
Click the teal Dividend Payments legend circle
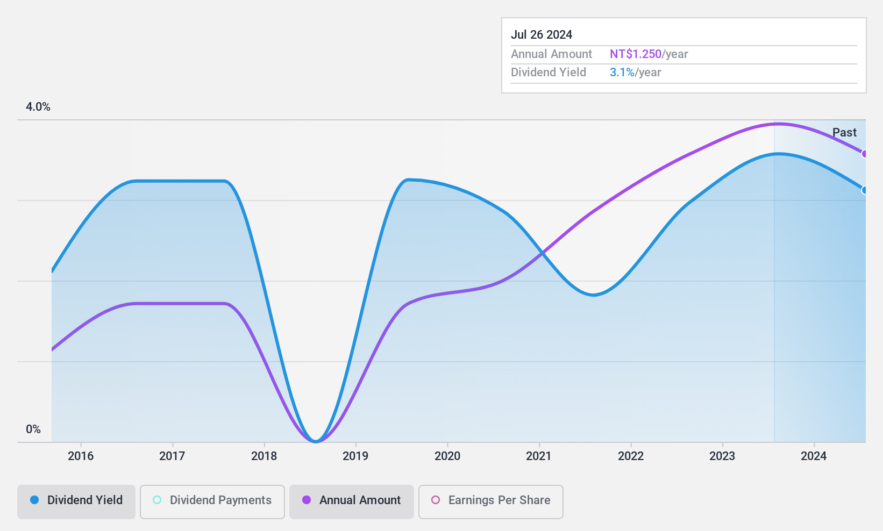pos(157,500)
